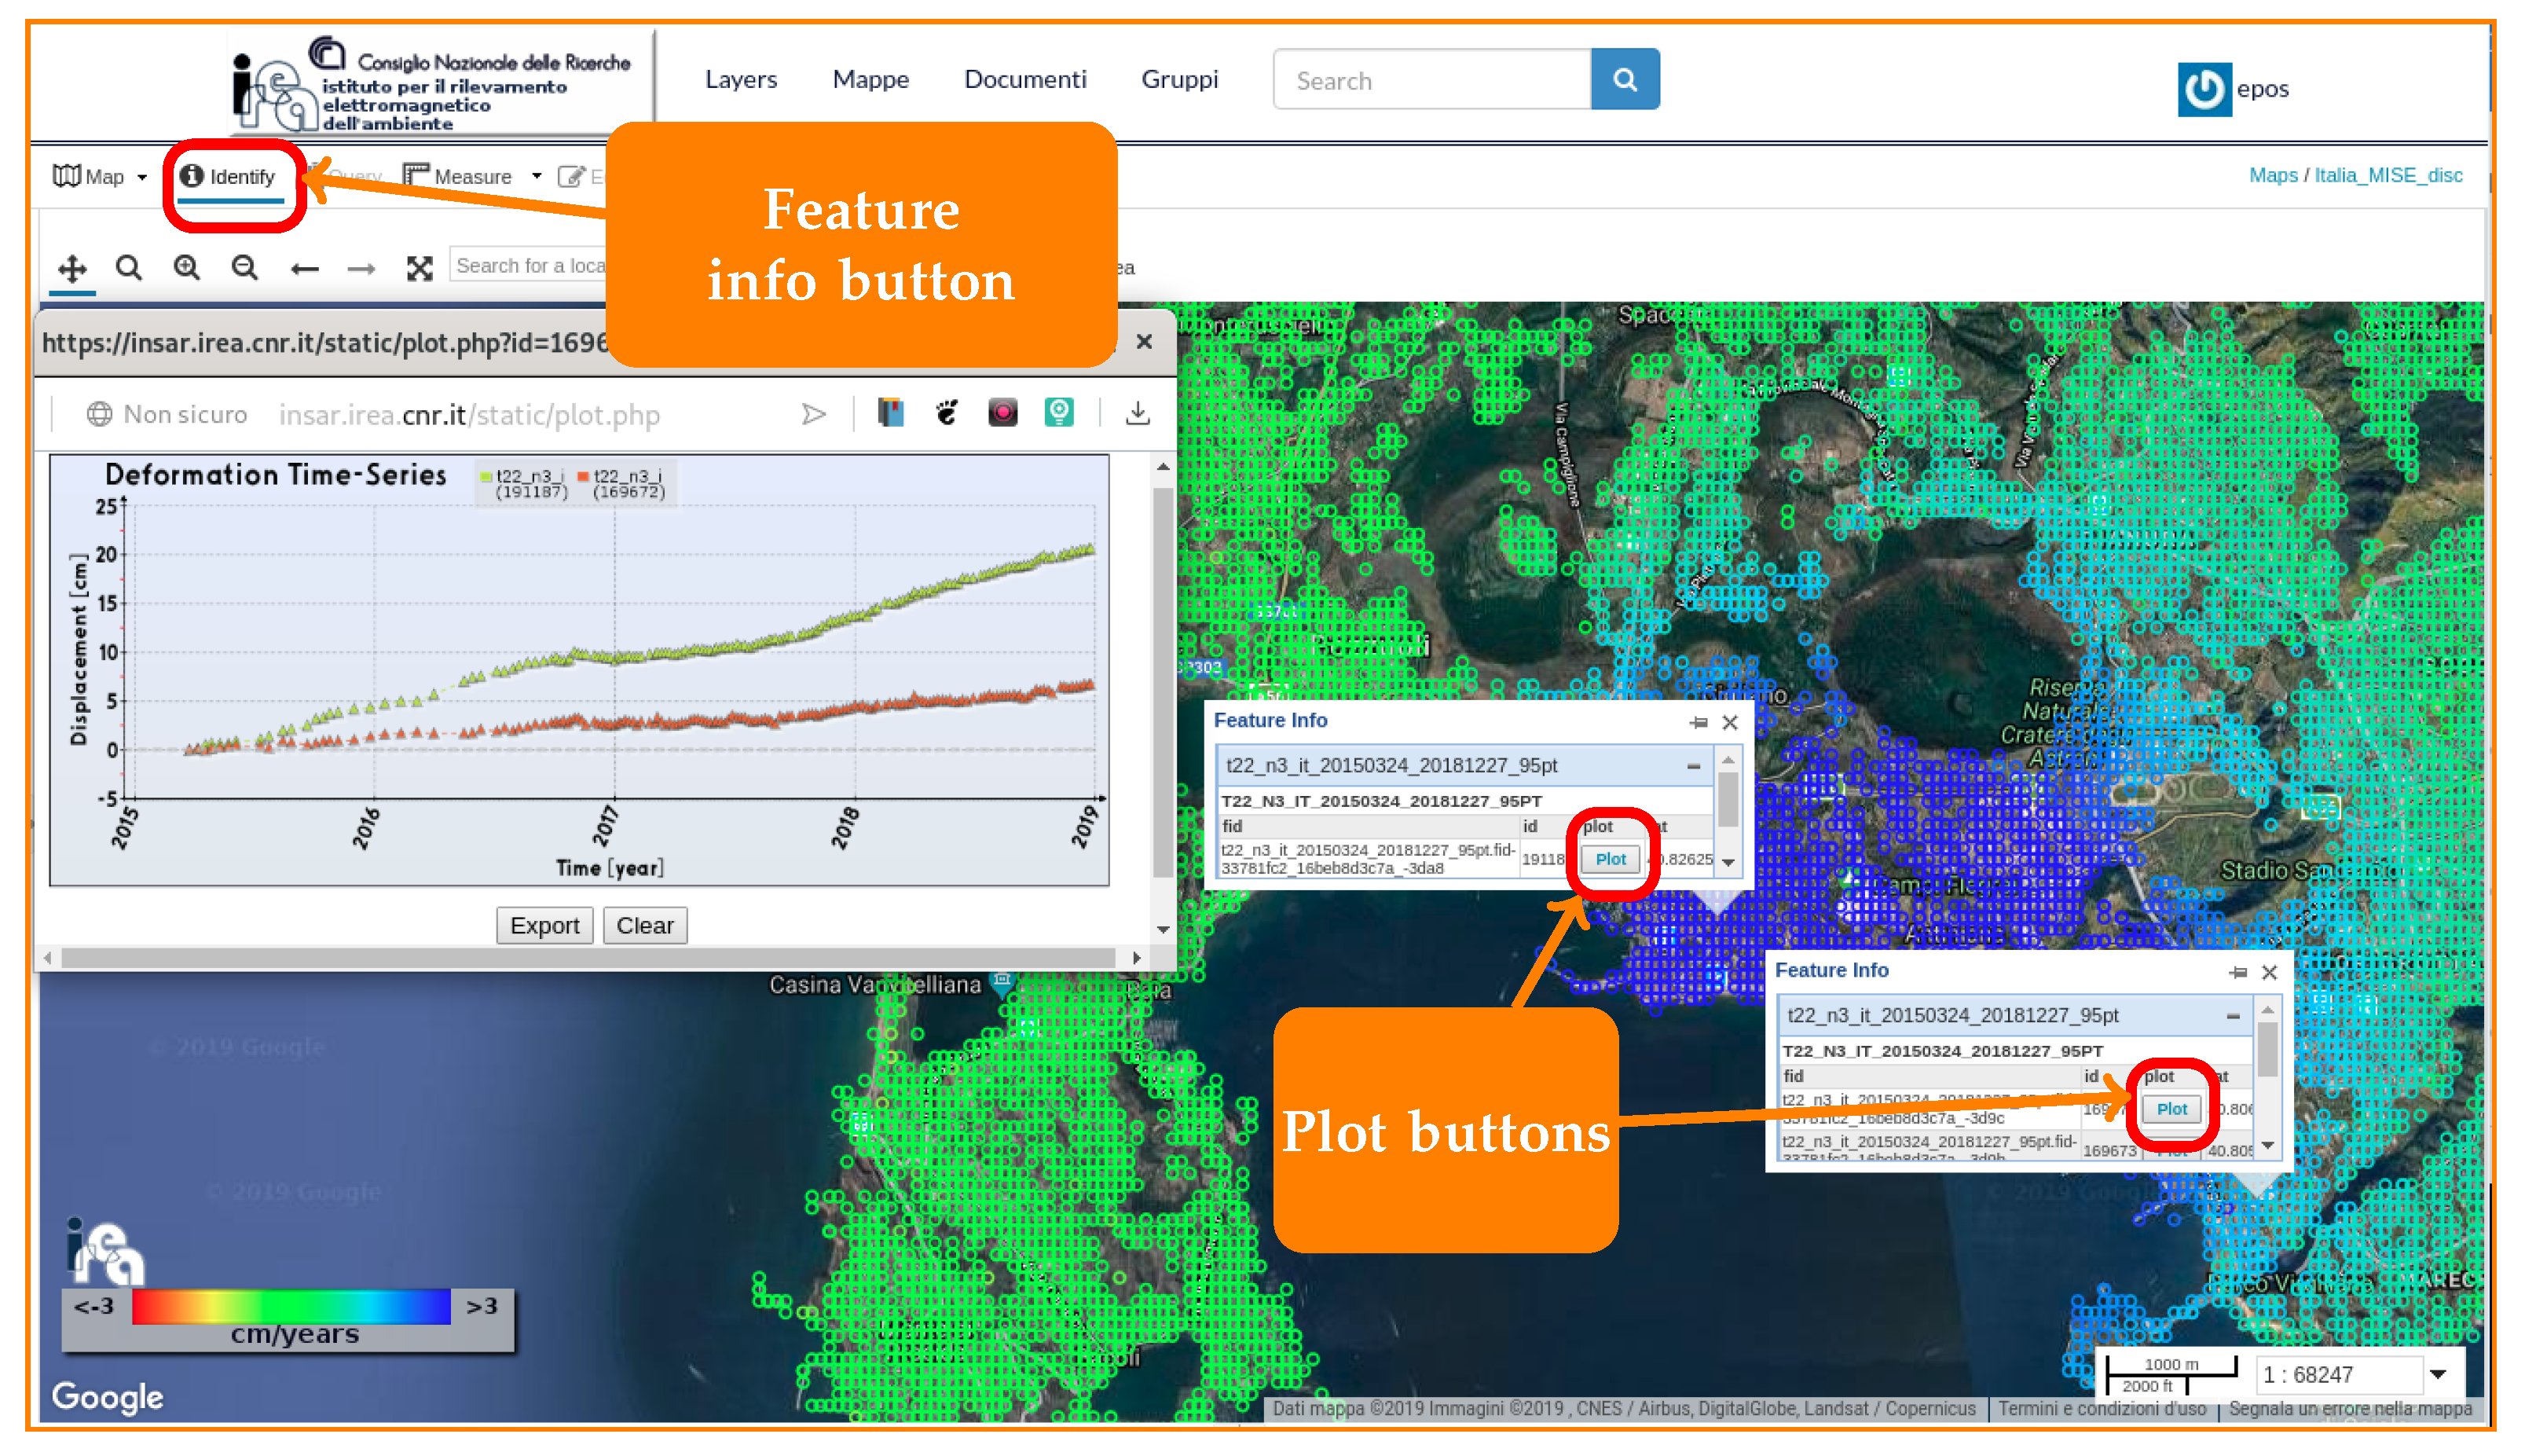Click the zoom out magnifier icon
The image size is (2525, 1456).
pos(244,267)
